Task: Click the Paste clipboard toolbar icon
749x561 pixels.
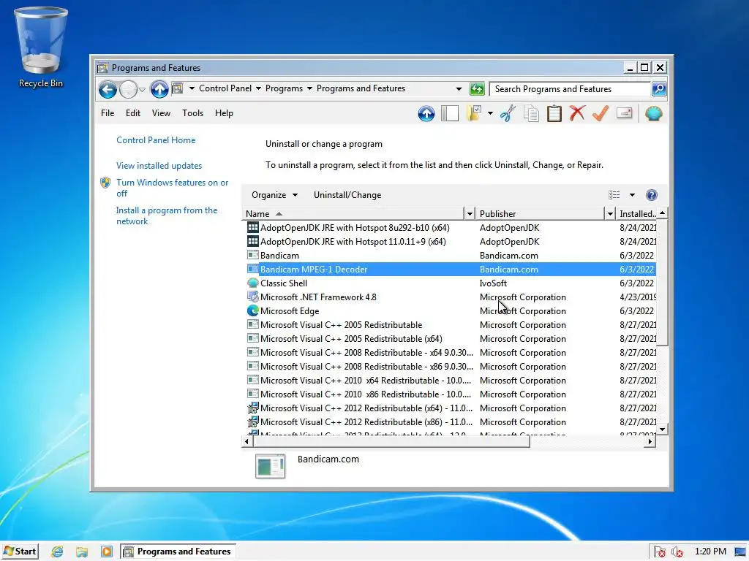Action: coord(554,113)
